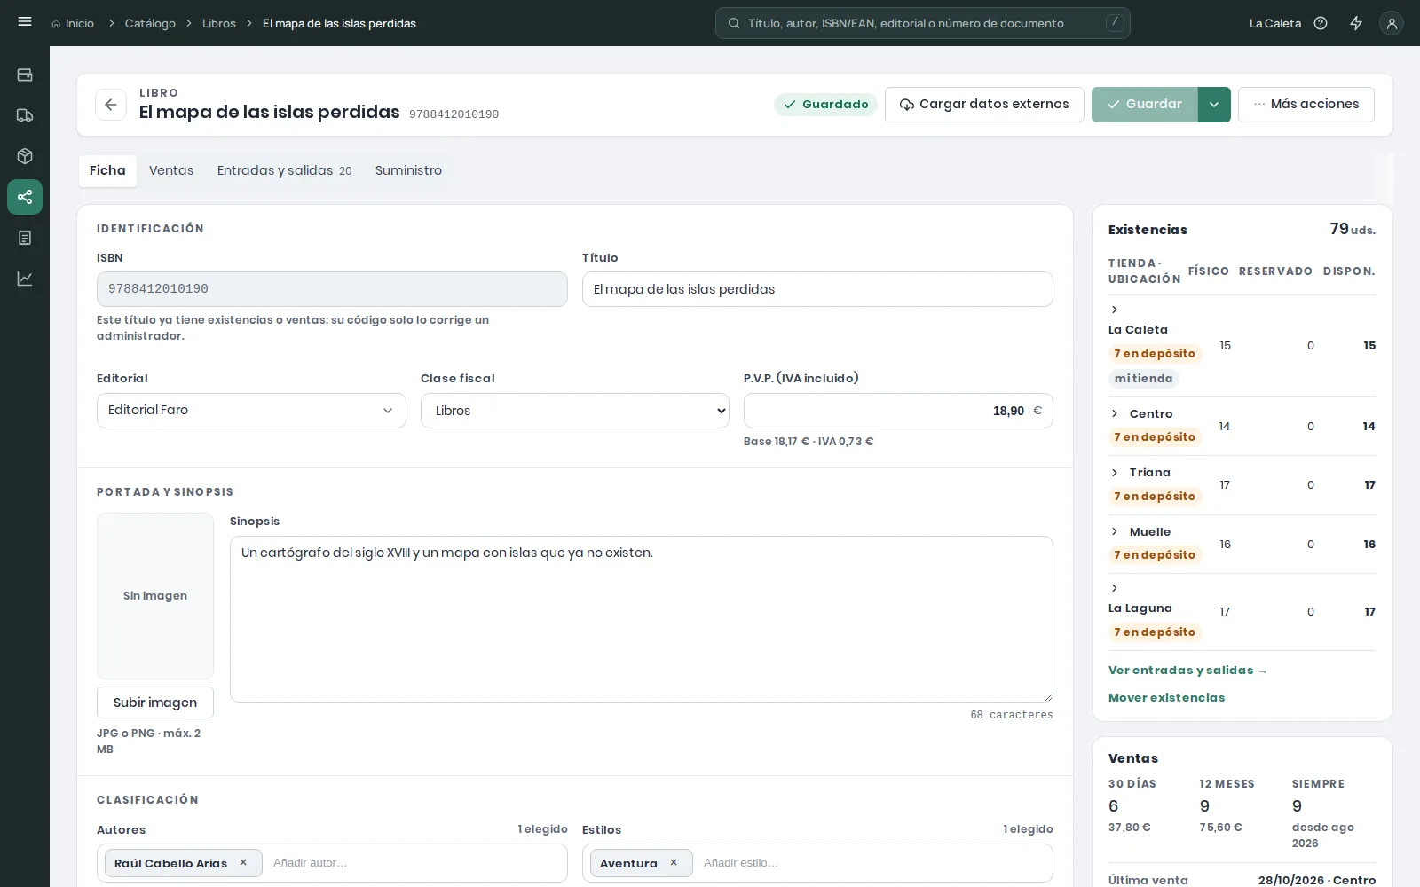Open the Editorial Faro dropdown

(x=251, y=411)
